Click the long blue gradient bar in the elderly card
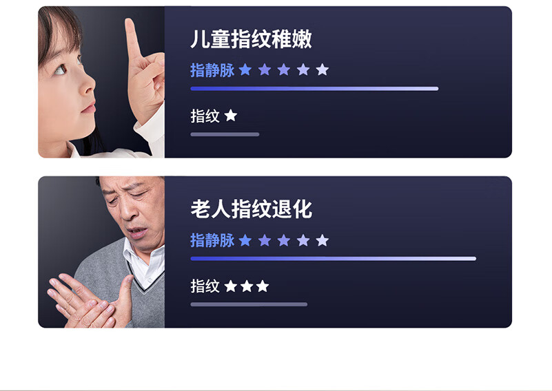 pos(334,259)
